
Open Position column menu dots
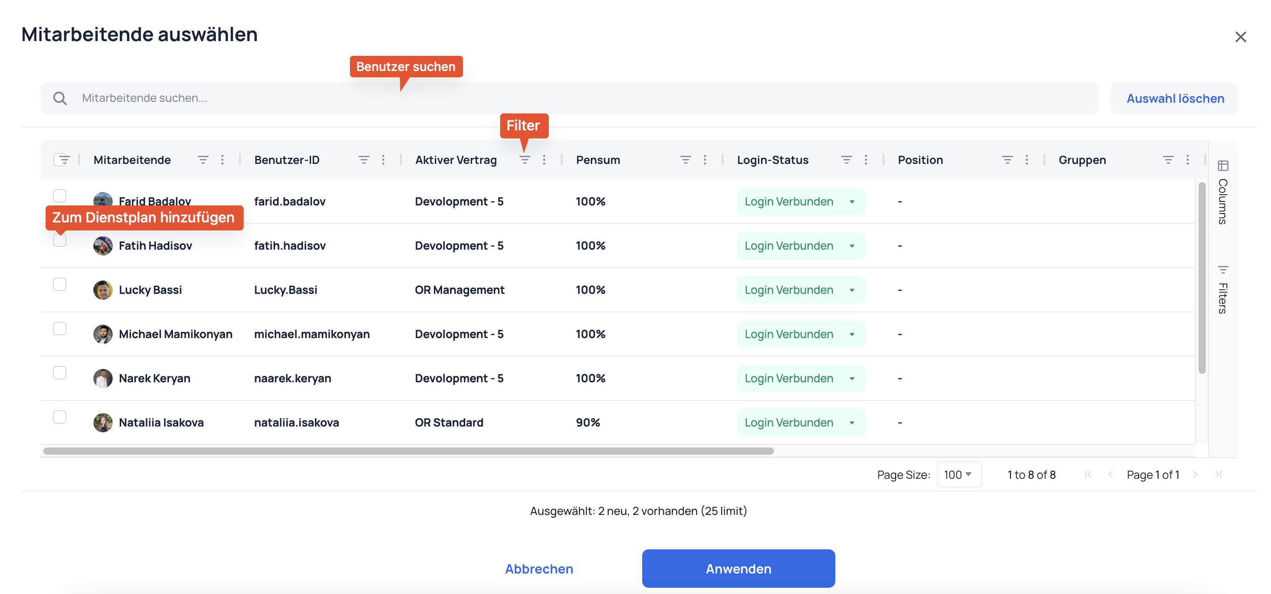pyautogui.click(x=1027, y=160)
